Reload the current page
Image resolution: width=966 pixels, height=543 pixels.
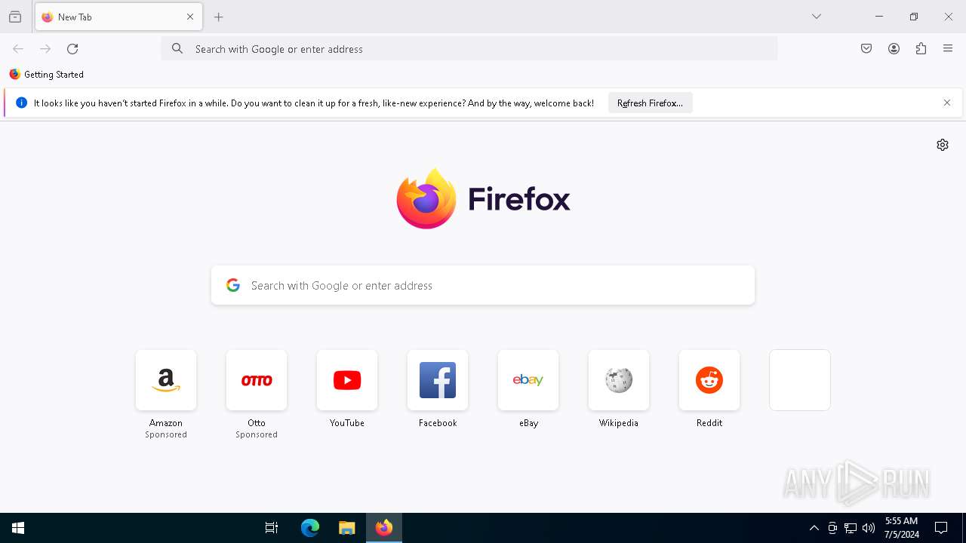pos(72,49)
